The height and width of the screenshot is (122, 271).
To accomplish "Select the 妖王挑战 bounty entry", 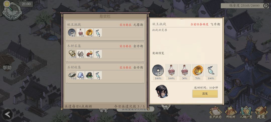I will click(105, 31).
